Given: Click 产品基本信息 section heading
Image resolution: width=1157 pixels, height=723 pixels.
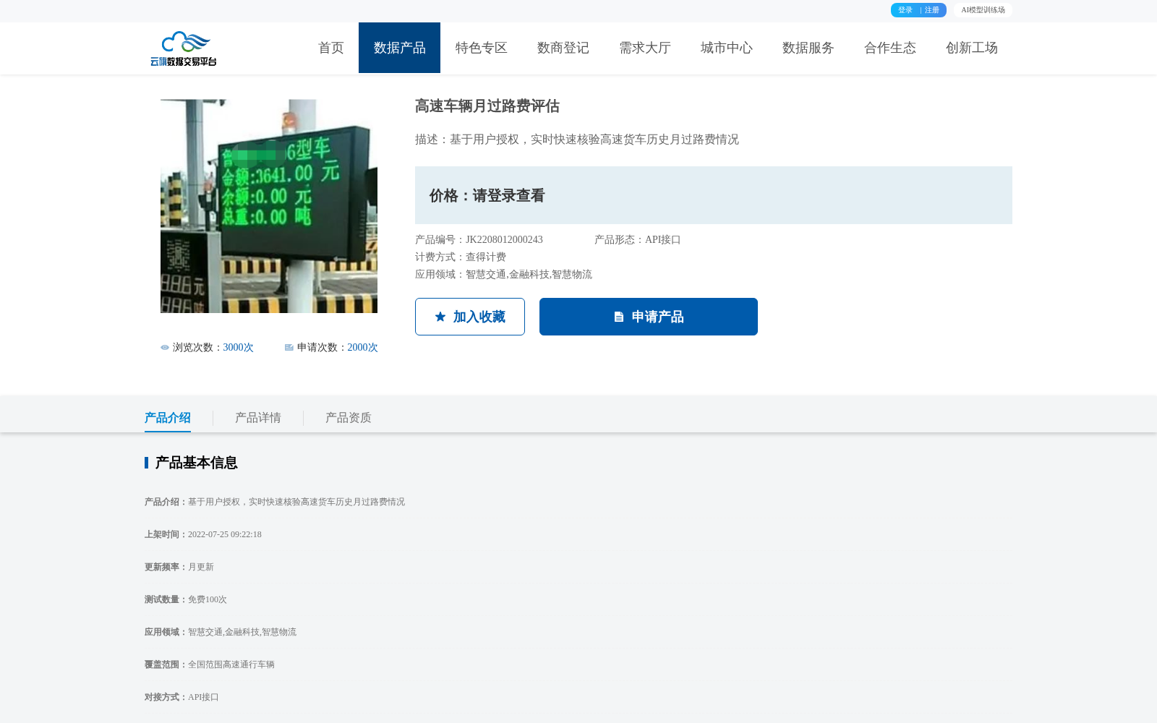Looking at the screenshot, I should (x=197, y=463).
